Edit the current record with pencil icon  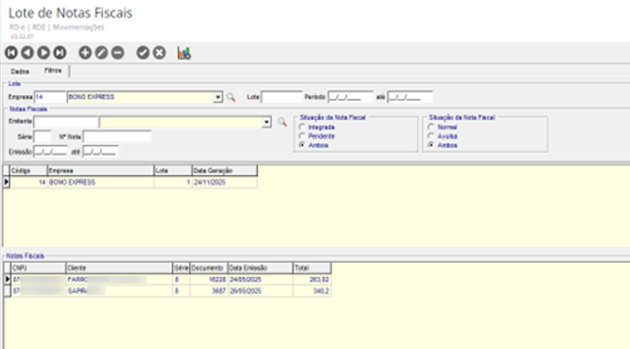[x=102, y=53]
